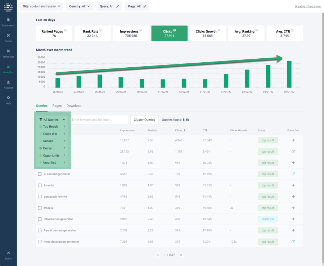Select the Avg. CTR metric card
The height and width of the screenshot is (266, 324).
pyautogui.click(x=285, y=33)
